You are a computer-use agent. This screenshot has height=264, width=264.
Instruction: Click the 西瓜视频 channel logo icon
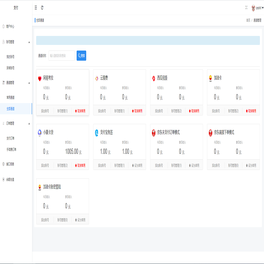tap(154, 78)
